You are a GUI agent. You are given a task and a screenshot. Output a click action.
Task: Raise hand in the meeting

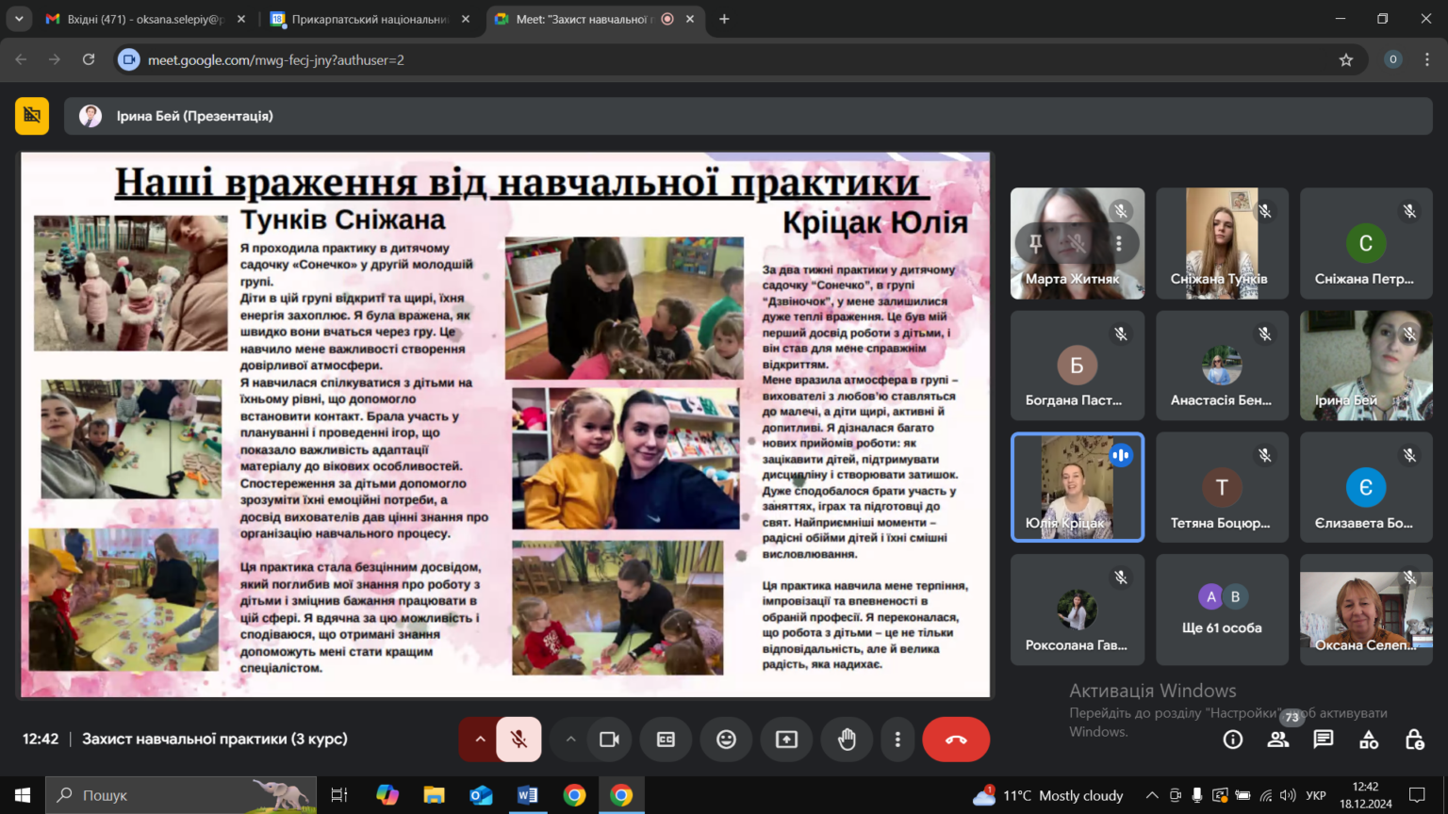click(x=847, y=740)
